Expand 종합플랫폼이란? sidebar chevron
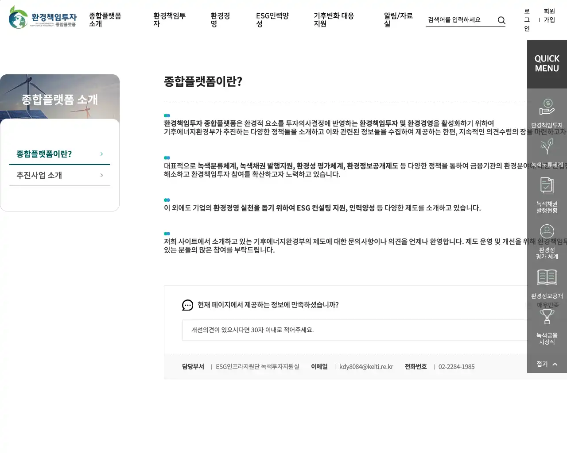This screenshot has height=453, width=567. [101, 154]
